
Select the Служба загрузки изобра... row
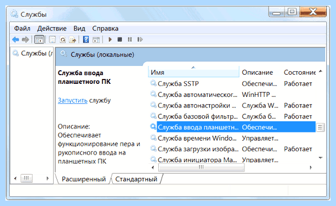click(232, 149)
